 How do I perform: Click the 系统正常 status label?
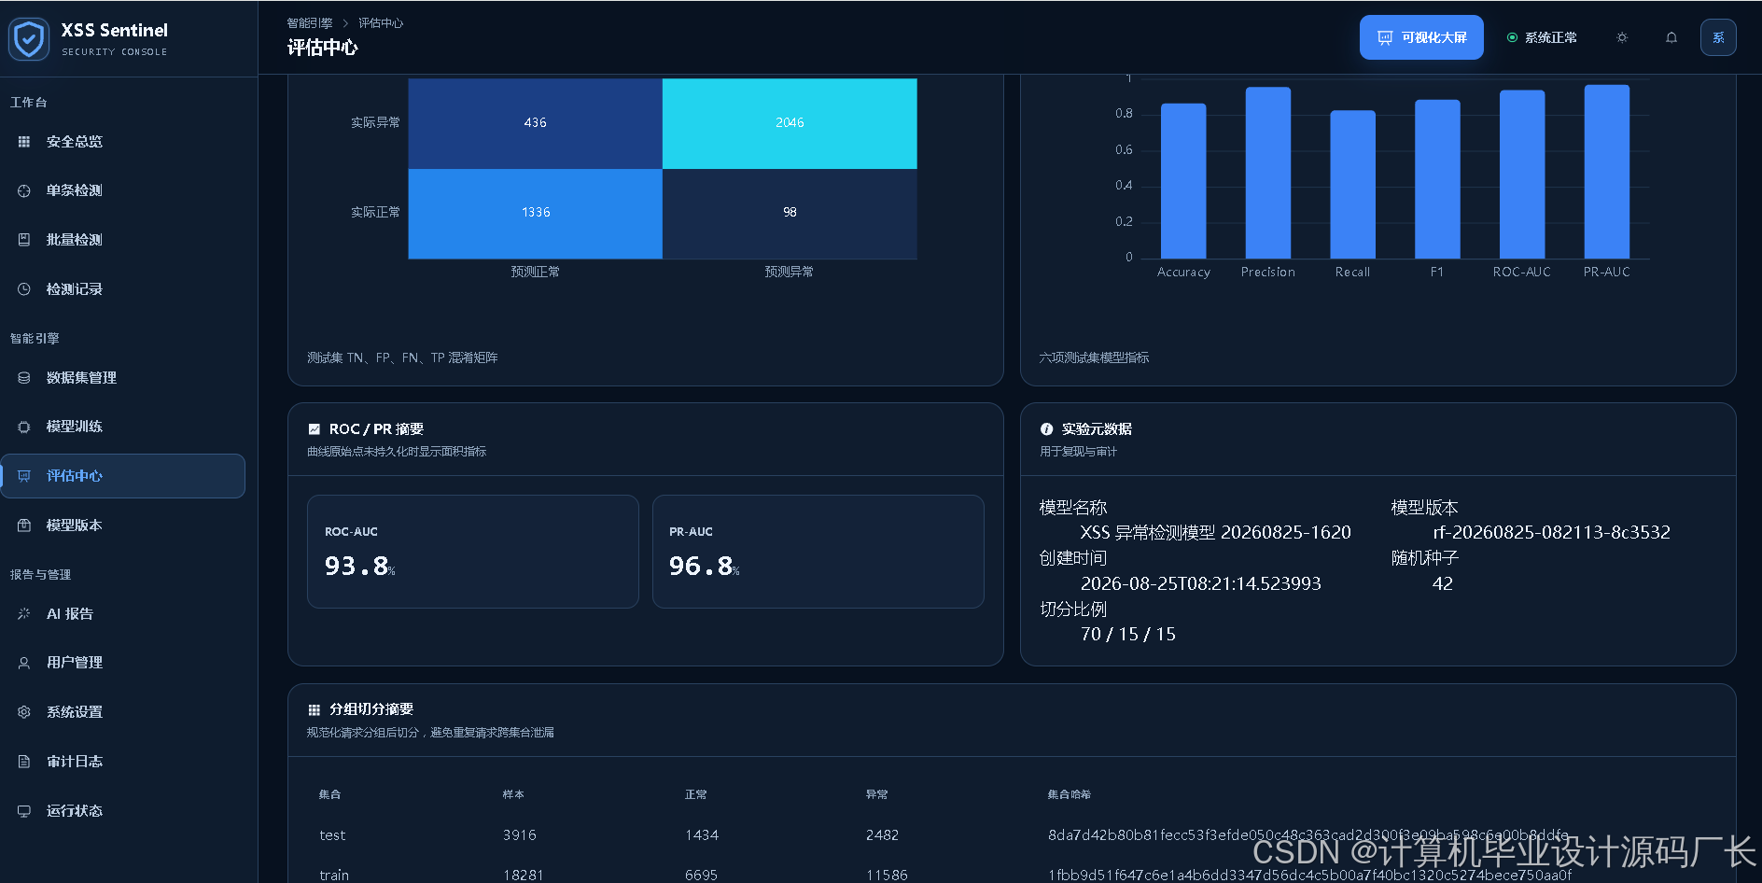tap(1551, 37)
